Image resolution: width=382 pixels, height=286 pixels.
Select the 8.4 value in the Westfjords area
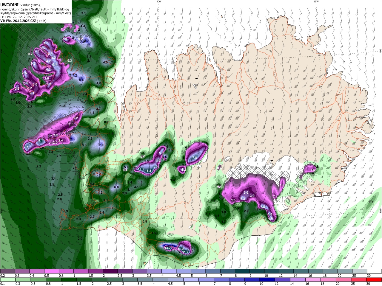pos(81,80)
